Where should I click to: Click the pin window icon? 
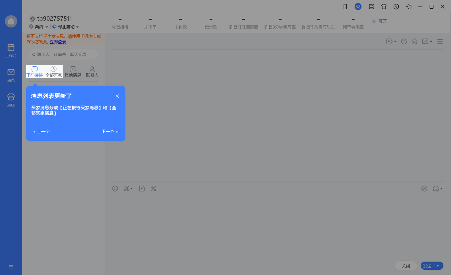[x=409, y=7]
